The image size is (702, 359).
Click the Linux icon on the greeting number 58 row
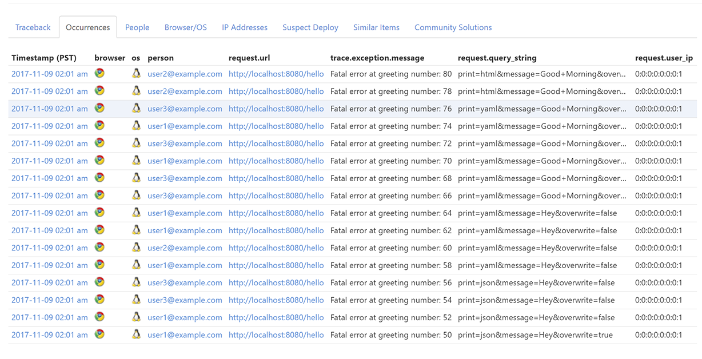pos(136,265)
